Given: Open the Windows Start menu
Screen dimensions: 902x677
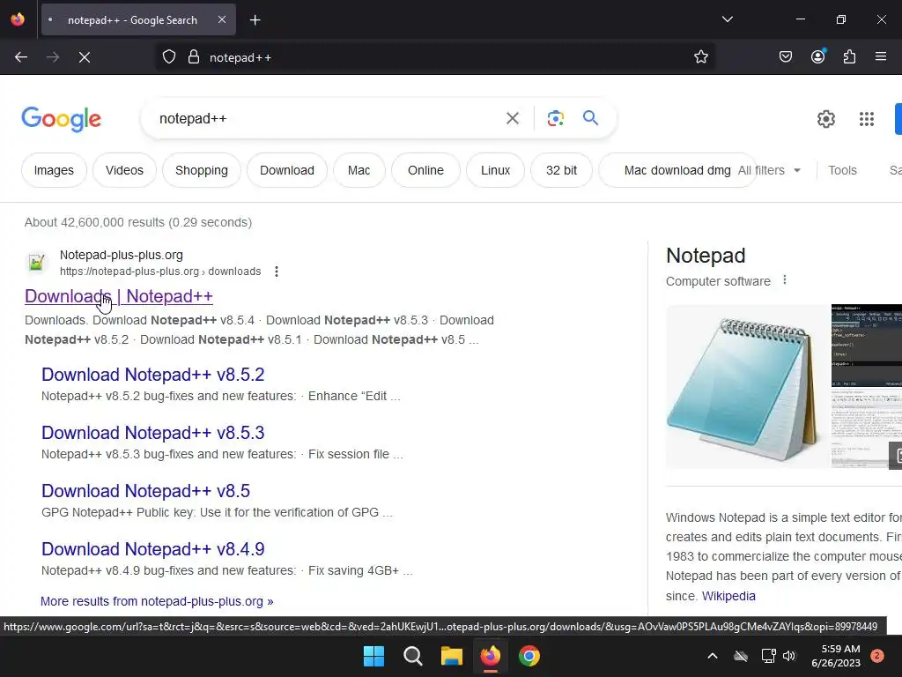Looking at the screenshot, I should click(x=373, y=656).
